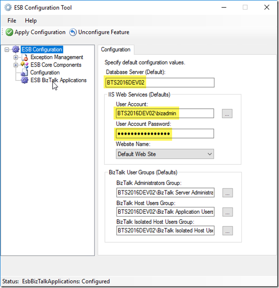
Task: Click Apply Configuration label in toolbar
Action: click(40, 32)
